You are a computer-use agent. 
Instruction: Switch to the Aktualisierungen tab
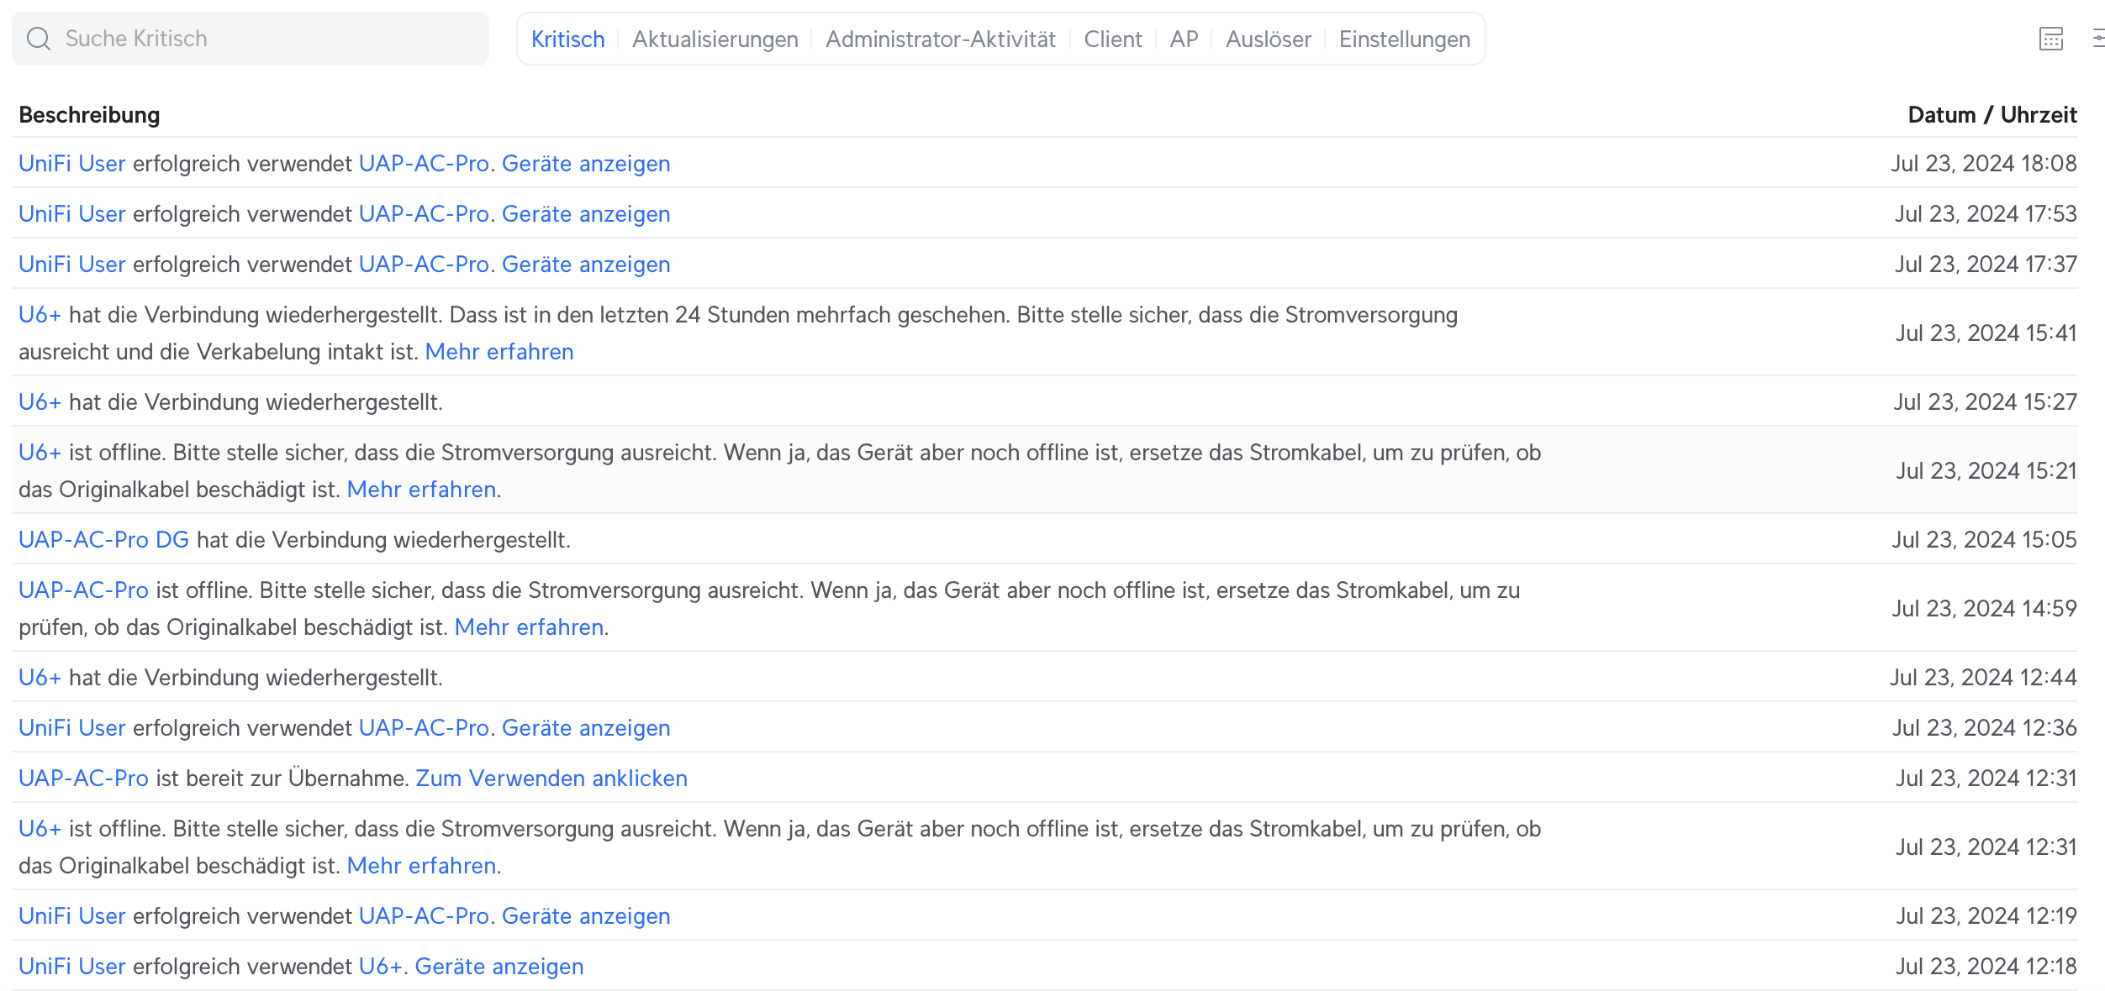(x=715, y=39)
